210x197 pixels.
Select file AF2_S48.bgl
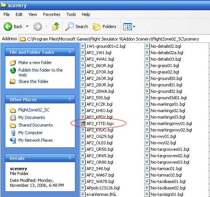98,169
